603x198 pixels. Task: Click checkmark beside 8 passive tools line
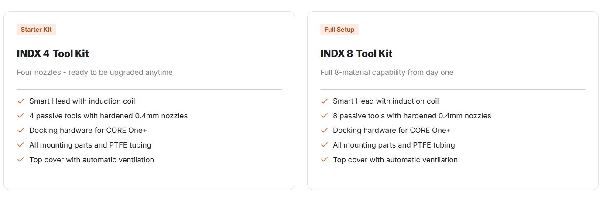(324, 116)
